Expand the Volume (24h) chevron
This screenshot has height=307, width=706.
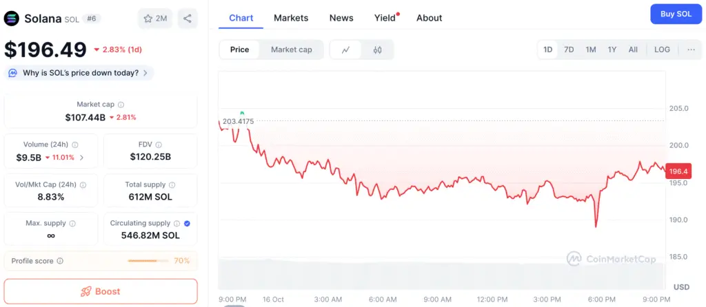coord(82,158)
